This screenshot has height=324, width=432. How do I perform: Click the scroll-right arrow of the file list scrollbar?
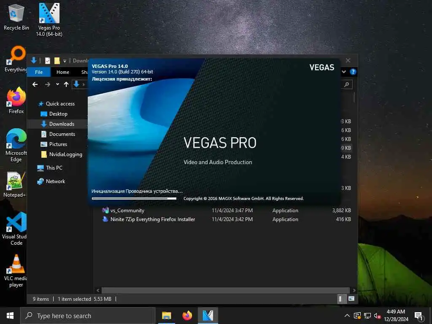click(354, 290)
